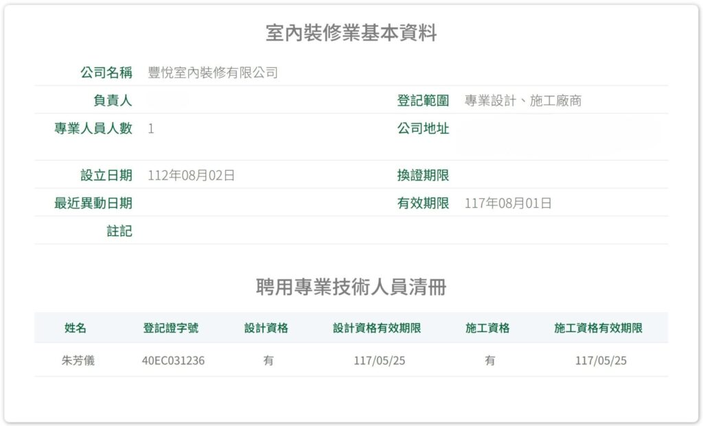Image resolution: width=703 pixels, height=426 pixels.
Task: Select the name cell 朱芳儀
Action: pyautogui.click(x=78, y=360)
